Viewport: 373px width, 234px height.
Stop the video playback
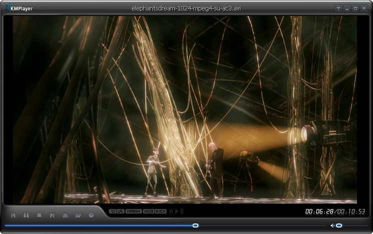tap(39, 215)
